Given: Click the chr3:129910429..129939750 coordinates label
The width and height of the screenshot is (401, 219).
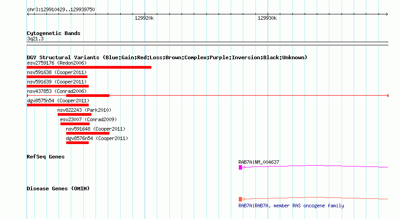Looking at the screenshot, I should coord(61,9).
